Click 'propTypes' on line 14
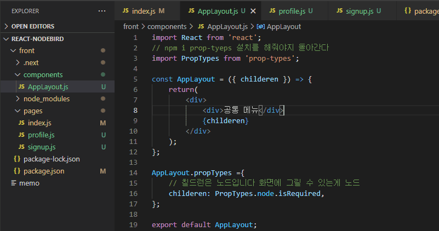Viewport: 439px width, 231px height. (x=213, y=173)
